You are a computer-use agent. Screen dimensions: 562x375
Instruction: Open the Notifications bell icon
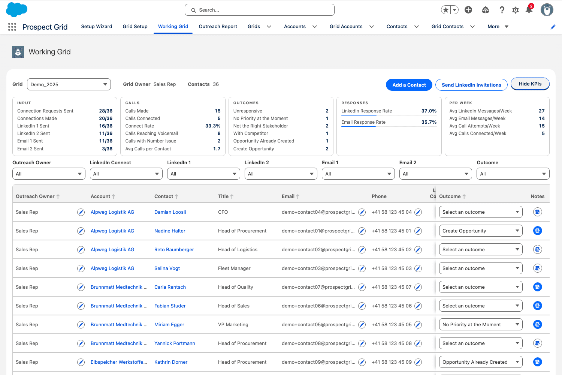529,9
